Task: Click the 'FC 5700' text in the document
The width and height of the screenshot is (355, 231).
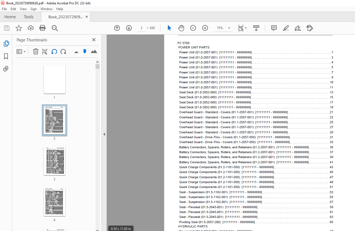Action: tap(183, 43)
